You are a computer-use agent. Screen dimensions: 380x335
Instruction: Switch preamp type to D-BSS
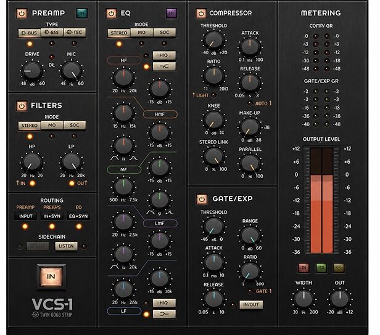point(52,32)
